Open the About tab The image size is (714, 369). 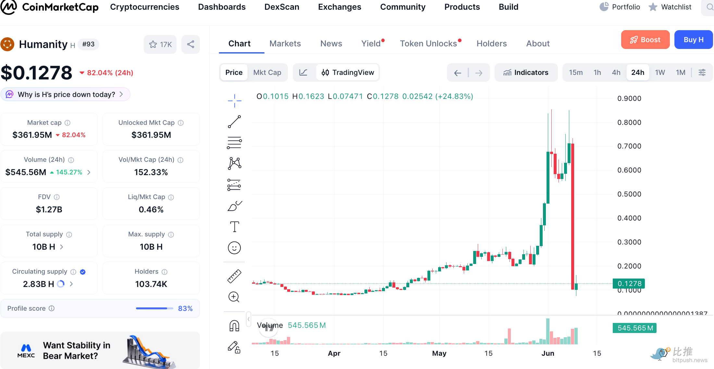pos(538,43)
